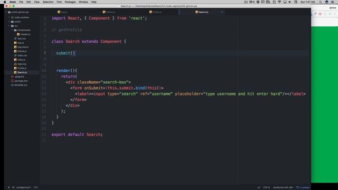Screen dimensions: 338x190
Task: Collapse the src folder arrow
Action: click(9, 26)
